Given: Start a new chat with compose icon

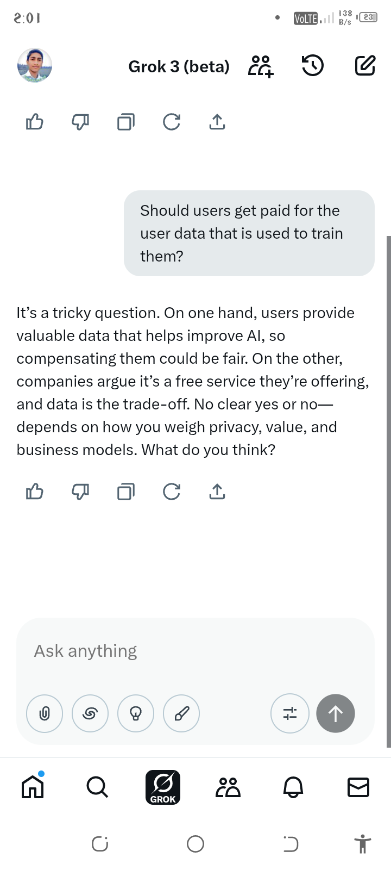Looking at the screenshot, I should 365,66.
